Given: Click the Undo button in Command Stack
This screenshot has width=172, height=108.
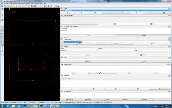Looking at the screenshot, I should point(116,44).
